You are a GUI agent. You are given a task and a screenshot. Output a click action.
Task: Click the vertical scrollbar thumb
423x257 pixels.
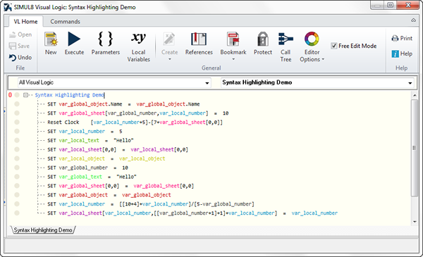click(415, 148)
